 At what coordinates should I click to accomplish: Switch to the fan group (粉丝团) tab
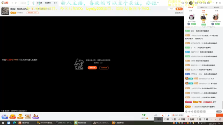[216, 8]
